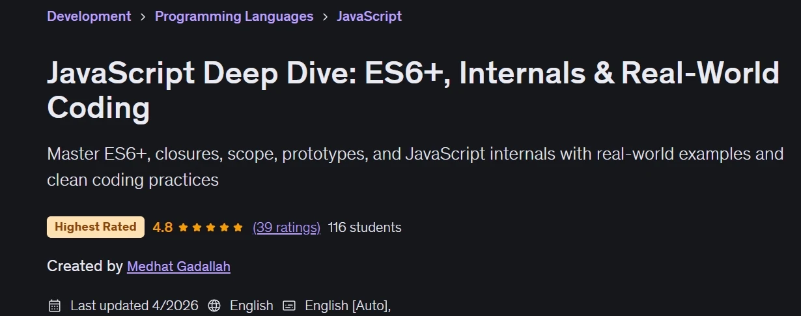Click the '116 students' text

tap(365, 227)
